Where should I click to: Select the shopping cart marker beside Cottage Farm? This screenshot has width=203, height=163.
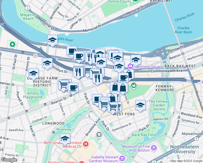coord(63,85)
